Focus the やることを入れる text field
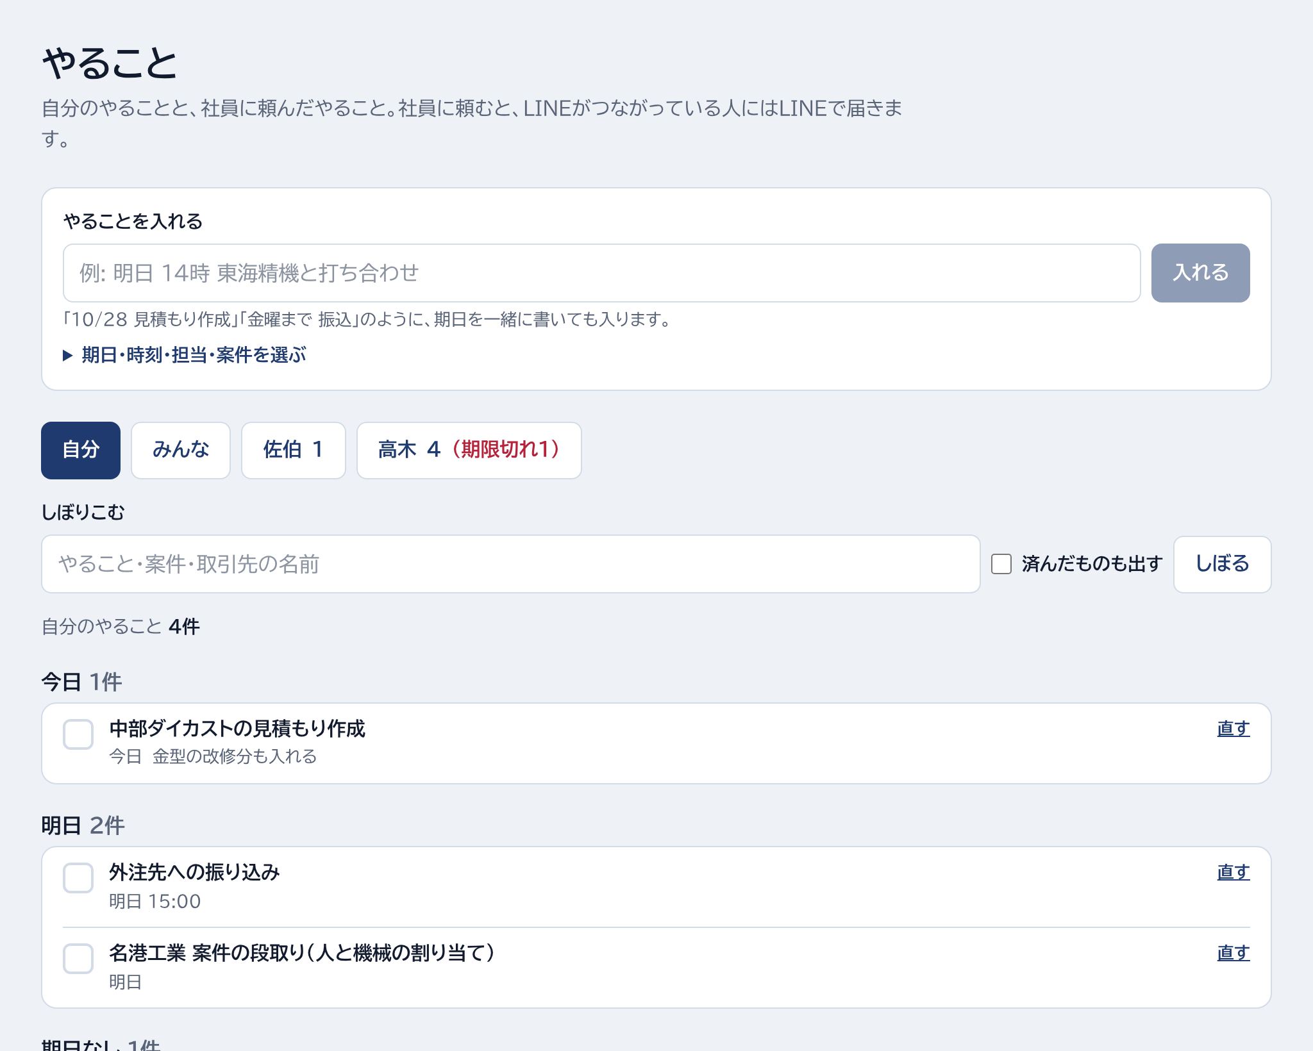1313x1051 pixels. (x=602, y=273)
